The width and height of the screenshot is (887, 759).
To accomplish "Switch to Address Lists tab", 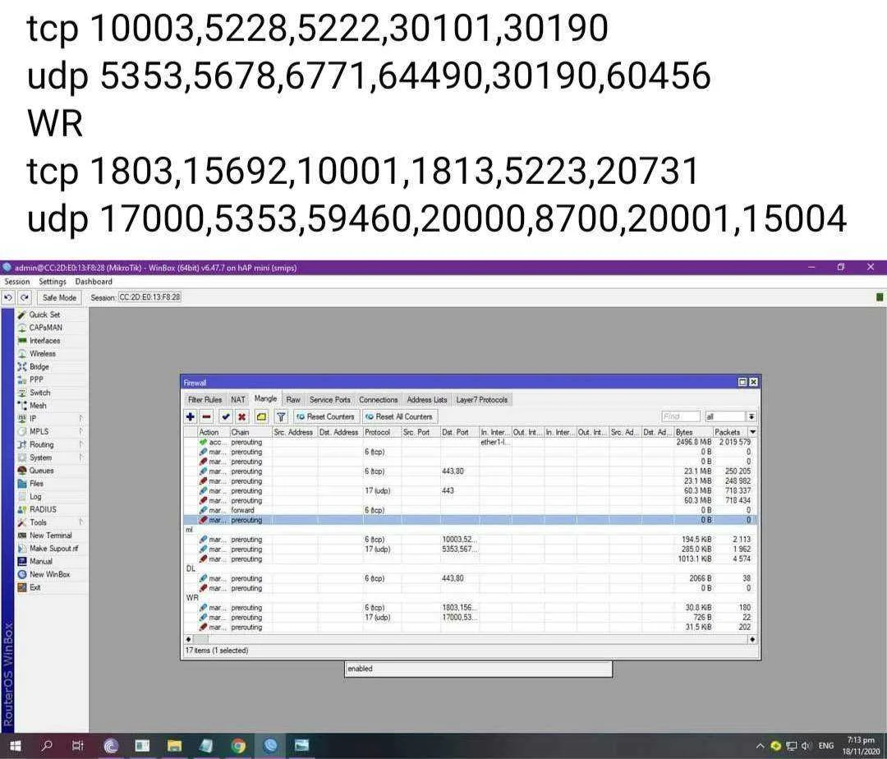I will point(427,400).
